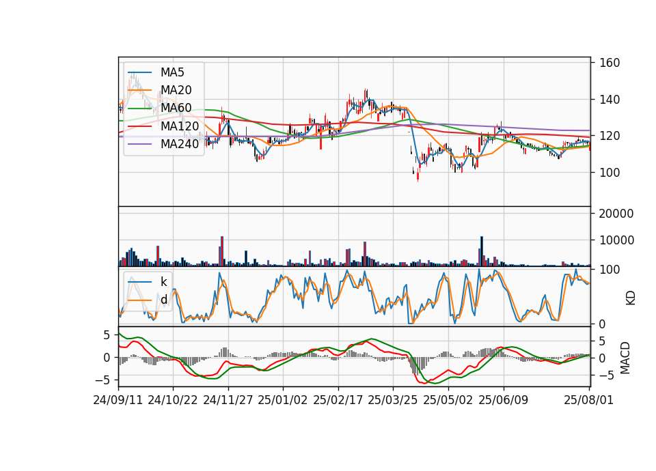This screenshot has width=656, height=471.
Task: Click the k label in KD legend
Action: click(163, 281)
